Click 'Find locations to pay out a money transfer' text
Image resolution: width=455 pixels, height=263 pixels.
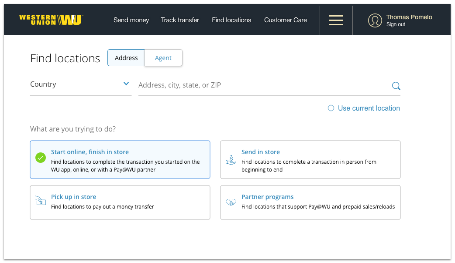[x=103, y=206]
